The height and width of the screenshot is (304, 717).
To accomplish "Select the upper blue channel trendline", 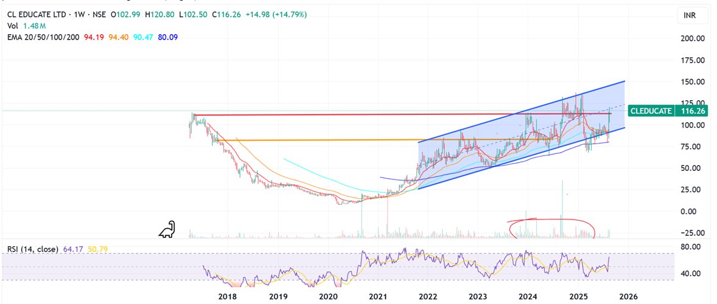I will click(x=521, y=111).
